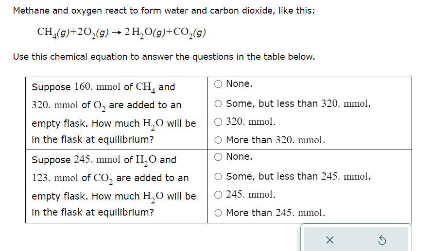Click the first question cell about 160. mmol CH4

pyautogui.click(x=117, y=114)
